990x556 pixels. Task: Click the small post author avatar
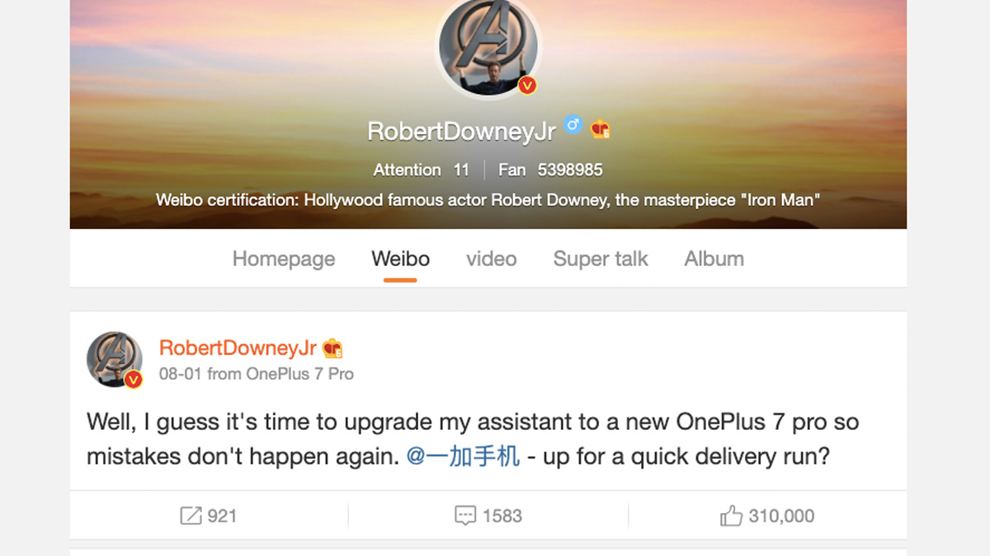(115, 359)
